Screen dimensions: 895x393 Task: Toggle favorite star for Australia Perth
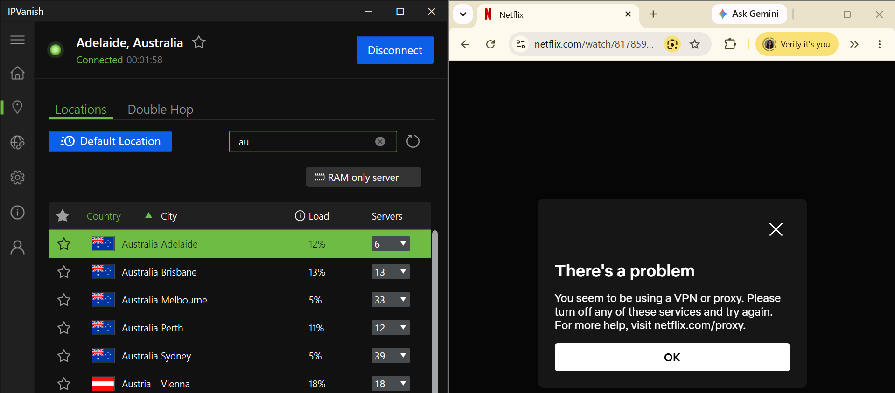tap(64, 328)
